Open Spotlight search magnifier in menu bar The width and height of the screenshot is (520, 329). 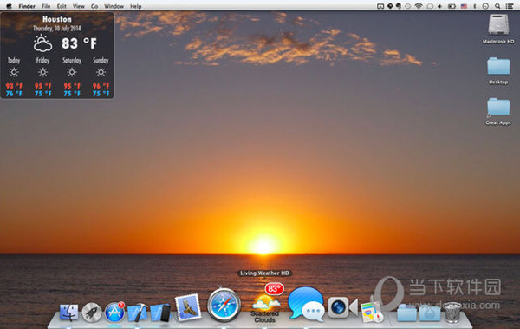pos(497,6)
